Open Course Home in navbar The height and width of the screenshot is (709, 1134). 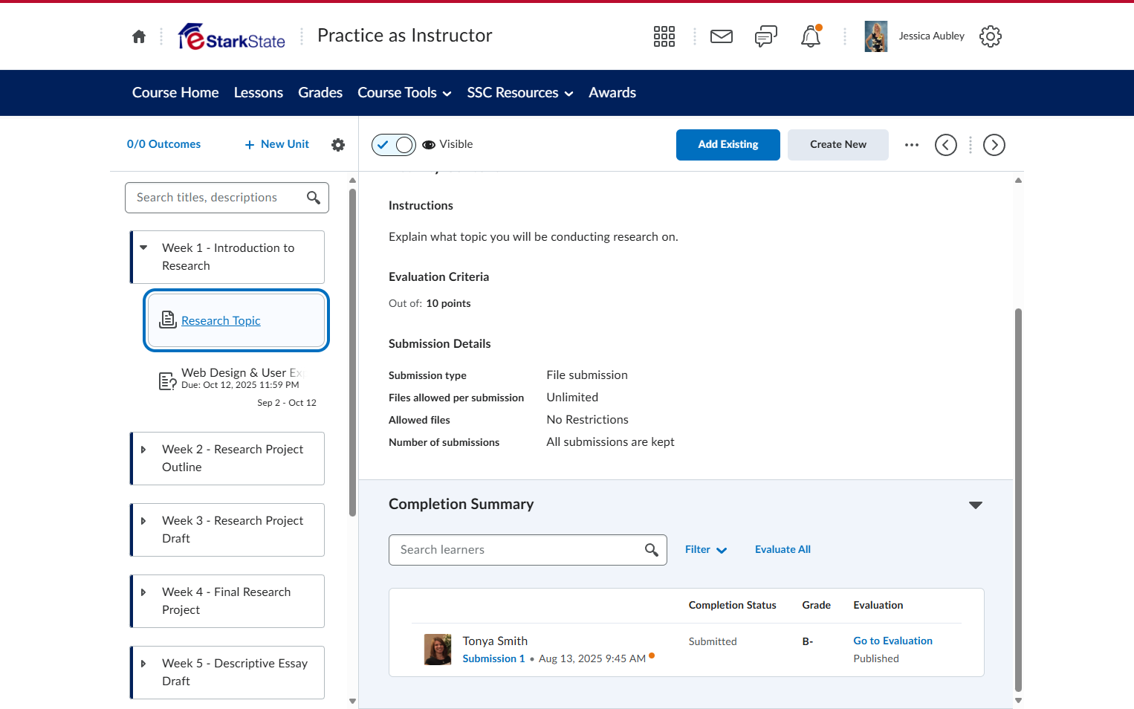(x=175, y=93)
